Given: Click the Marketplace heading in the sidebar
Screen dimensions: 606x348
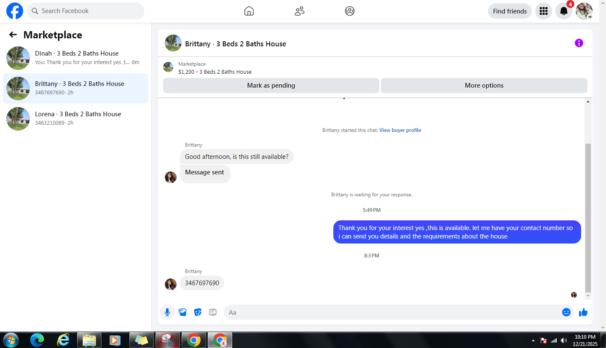Looking at the screenshot, I should pos(53,35).
